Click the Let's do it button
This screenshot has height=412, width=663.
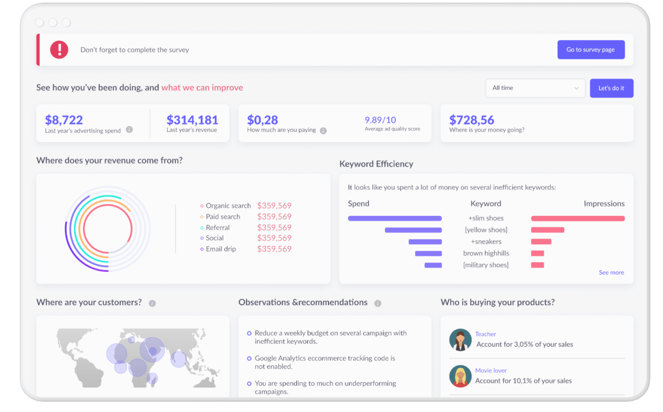click(x=611, y=88)
